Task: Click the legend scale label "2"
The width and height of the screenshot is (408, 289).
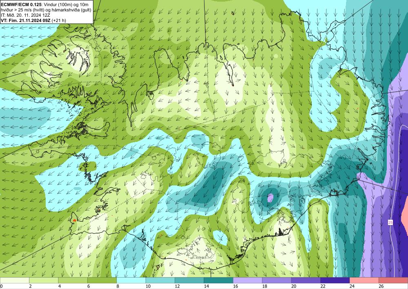Action: click(x=30, y=286)
